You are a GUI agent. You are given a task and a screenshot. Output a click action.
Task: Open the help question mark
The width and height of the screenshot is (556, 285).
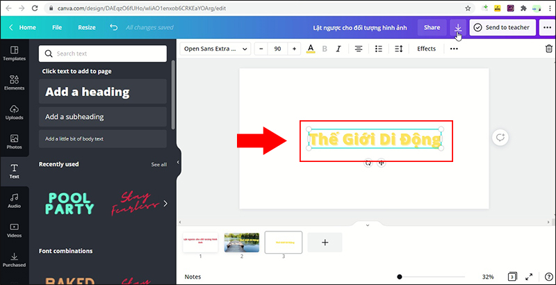pos(548,277)
